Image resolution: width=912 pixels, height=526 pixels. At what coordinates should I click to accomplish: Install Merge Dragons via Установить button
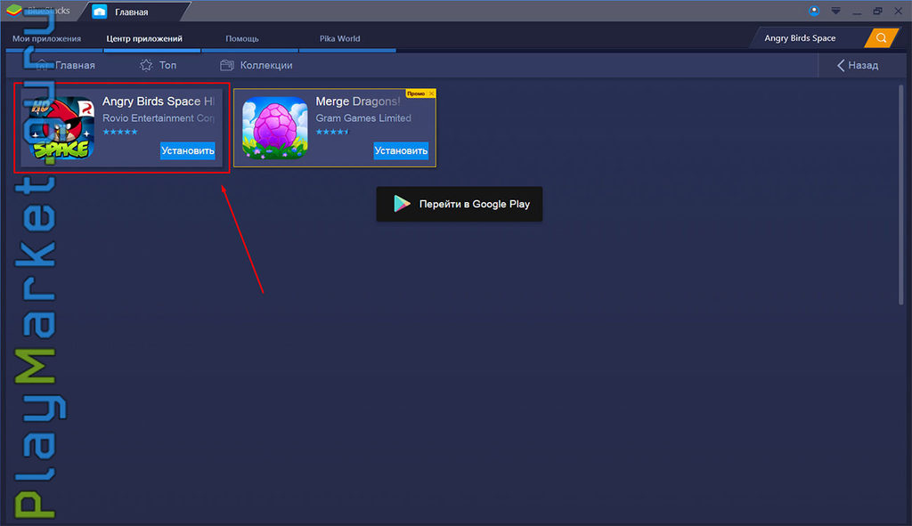(x=401, y=150)
